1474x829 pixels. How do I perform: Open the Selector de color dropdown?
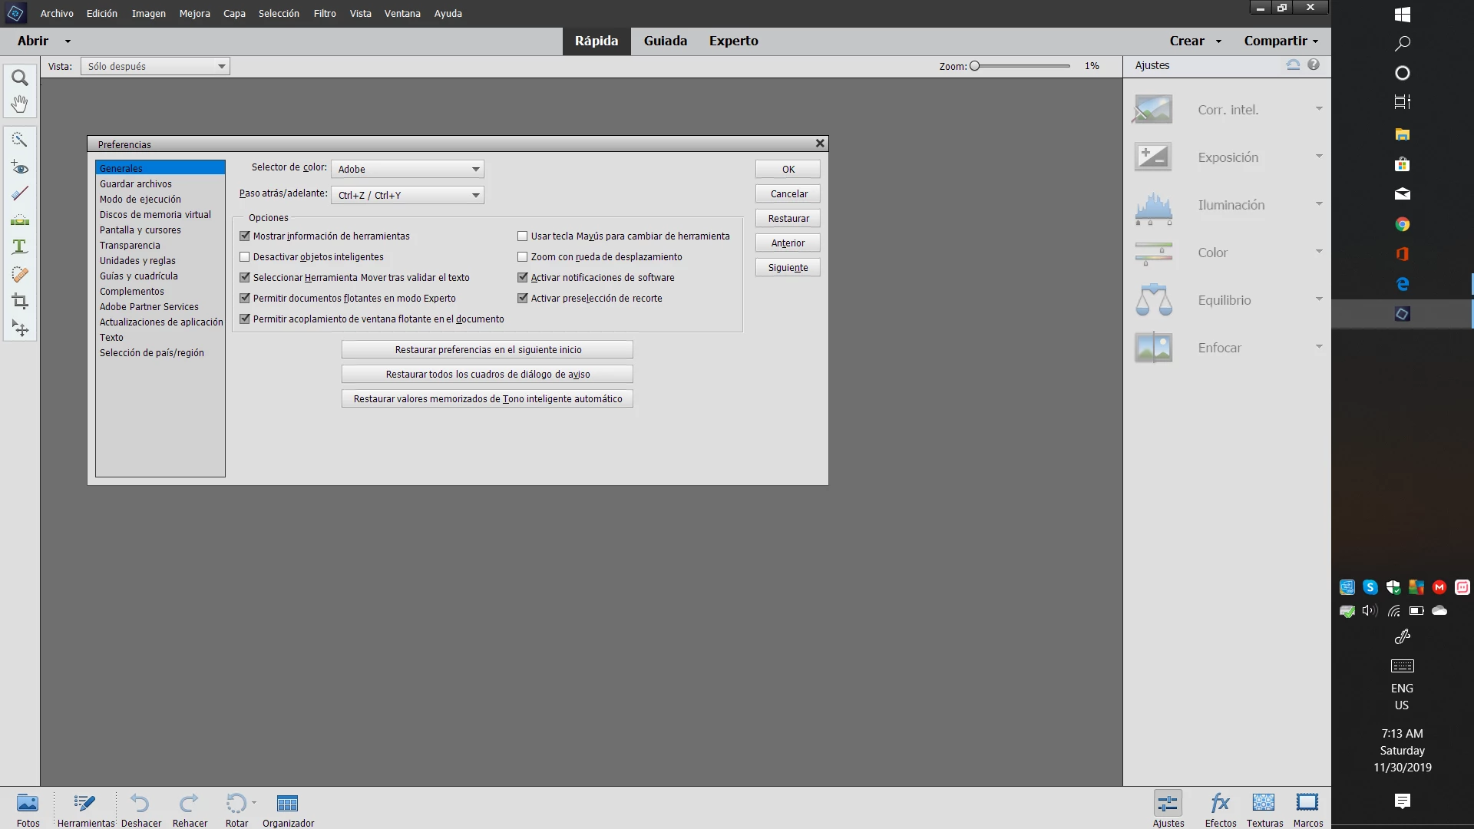point(408,169)
